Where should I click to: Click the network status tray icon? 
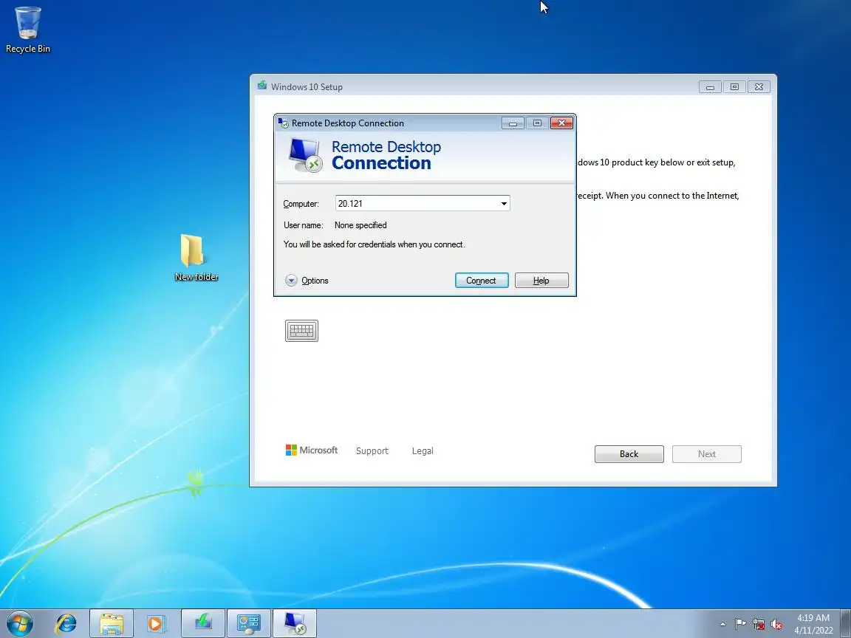[x=758, y=624]
